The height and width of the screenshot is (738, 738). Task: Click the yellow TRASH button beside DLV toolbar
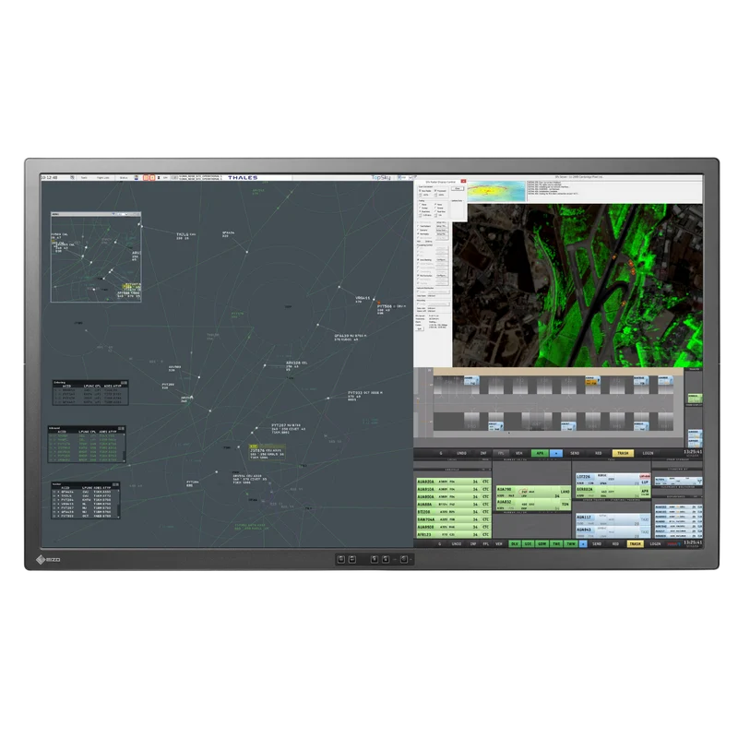click(635, 543)
